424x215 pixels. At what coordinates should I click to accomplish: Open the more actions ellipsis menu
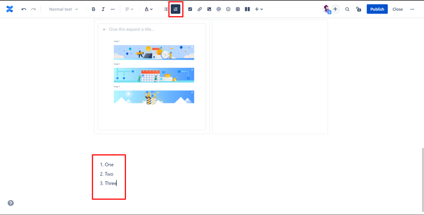[x=412, y=9]
